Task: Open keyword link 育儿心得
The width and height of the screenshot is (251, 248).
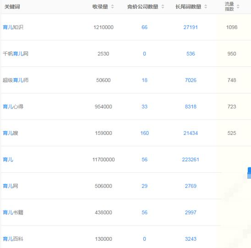Action: point(13,106)
